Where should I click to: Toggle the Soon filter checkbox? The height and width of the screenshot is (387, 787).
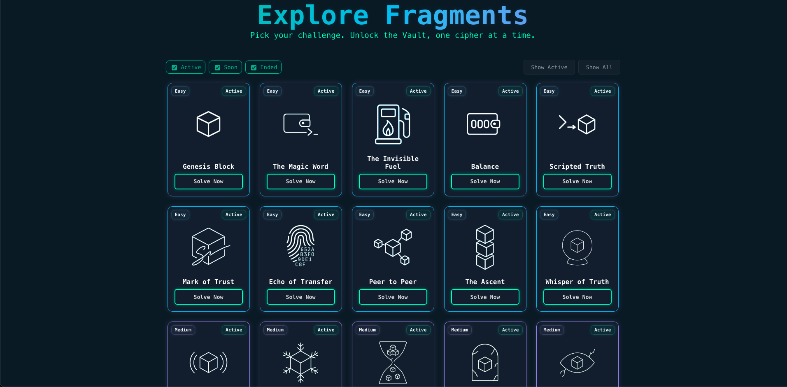217,68
